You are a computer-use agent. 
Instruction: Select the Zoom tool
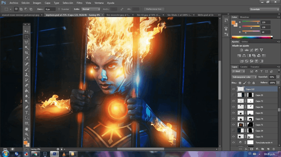click(x=27, y=134)
